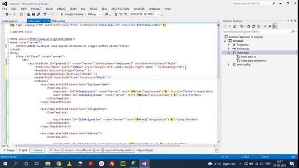Click the New Project toolbar icon
Viewport: 299px width, 168px height.
21,14
